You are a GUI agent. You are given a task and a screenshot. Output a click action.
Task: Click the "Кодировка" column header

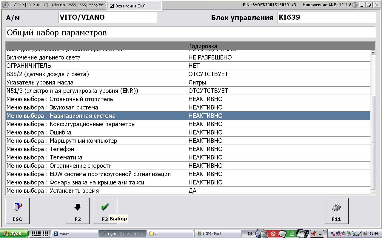203,46
